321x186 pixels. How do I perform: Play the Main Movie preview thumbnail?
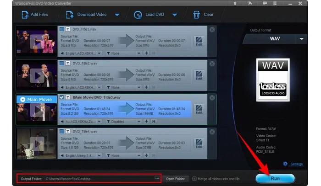37,110
